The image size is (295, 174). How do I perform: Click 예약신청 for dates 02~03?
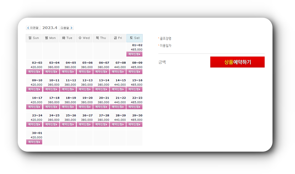click(x=34, y=72)
